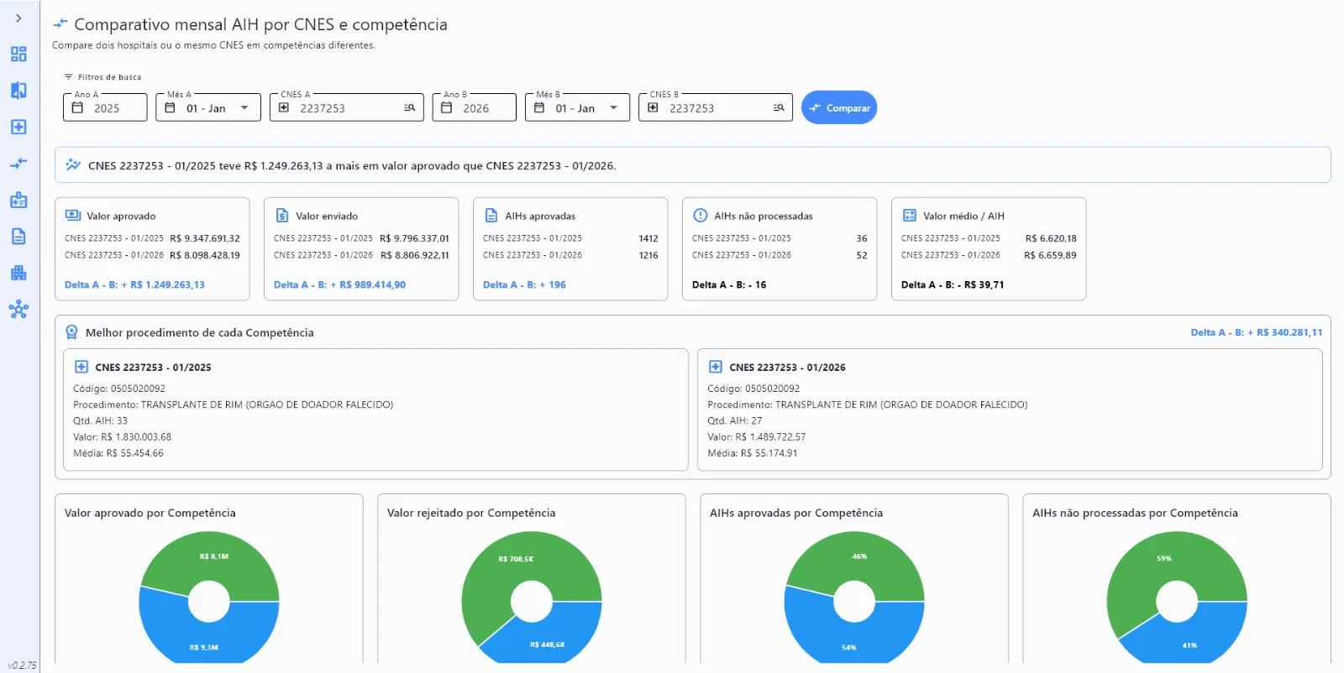The height and width of the screenshot is (673, 1344).
Task: Focus the Ano A year field
Action: click(105, 107)
